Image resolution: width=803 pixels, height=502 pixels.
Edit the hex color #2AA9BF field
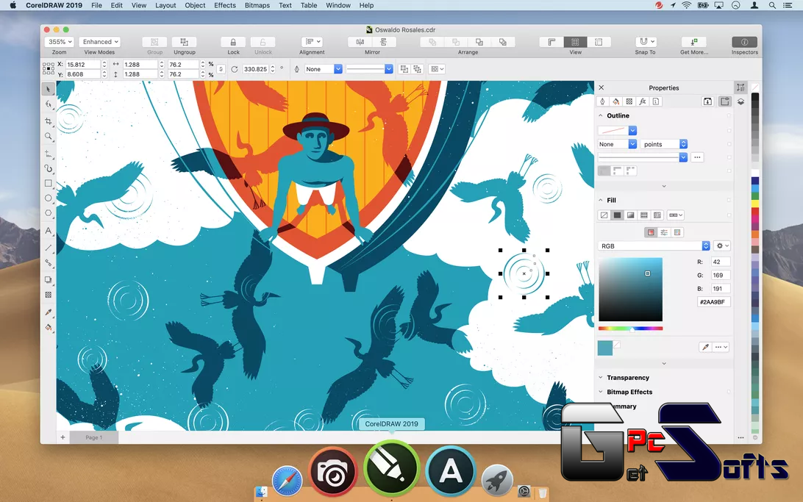coord(713,302)
